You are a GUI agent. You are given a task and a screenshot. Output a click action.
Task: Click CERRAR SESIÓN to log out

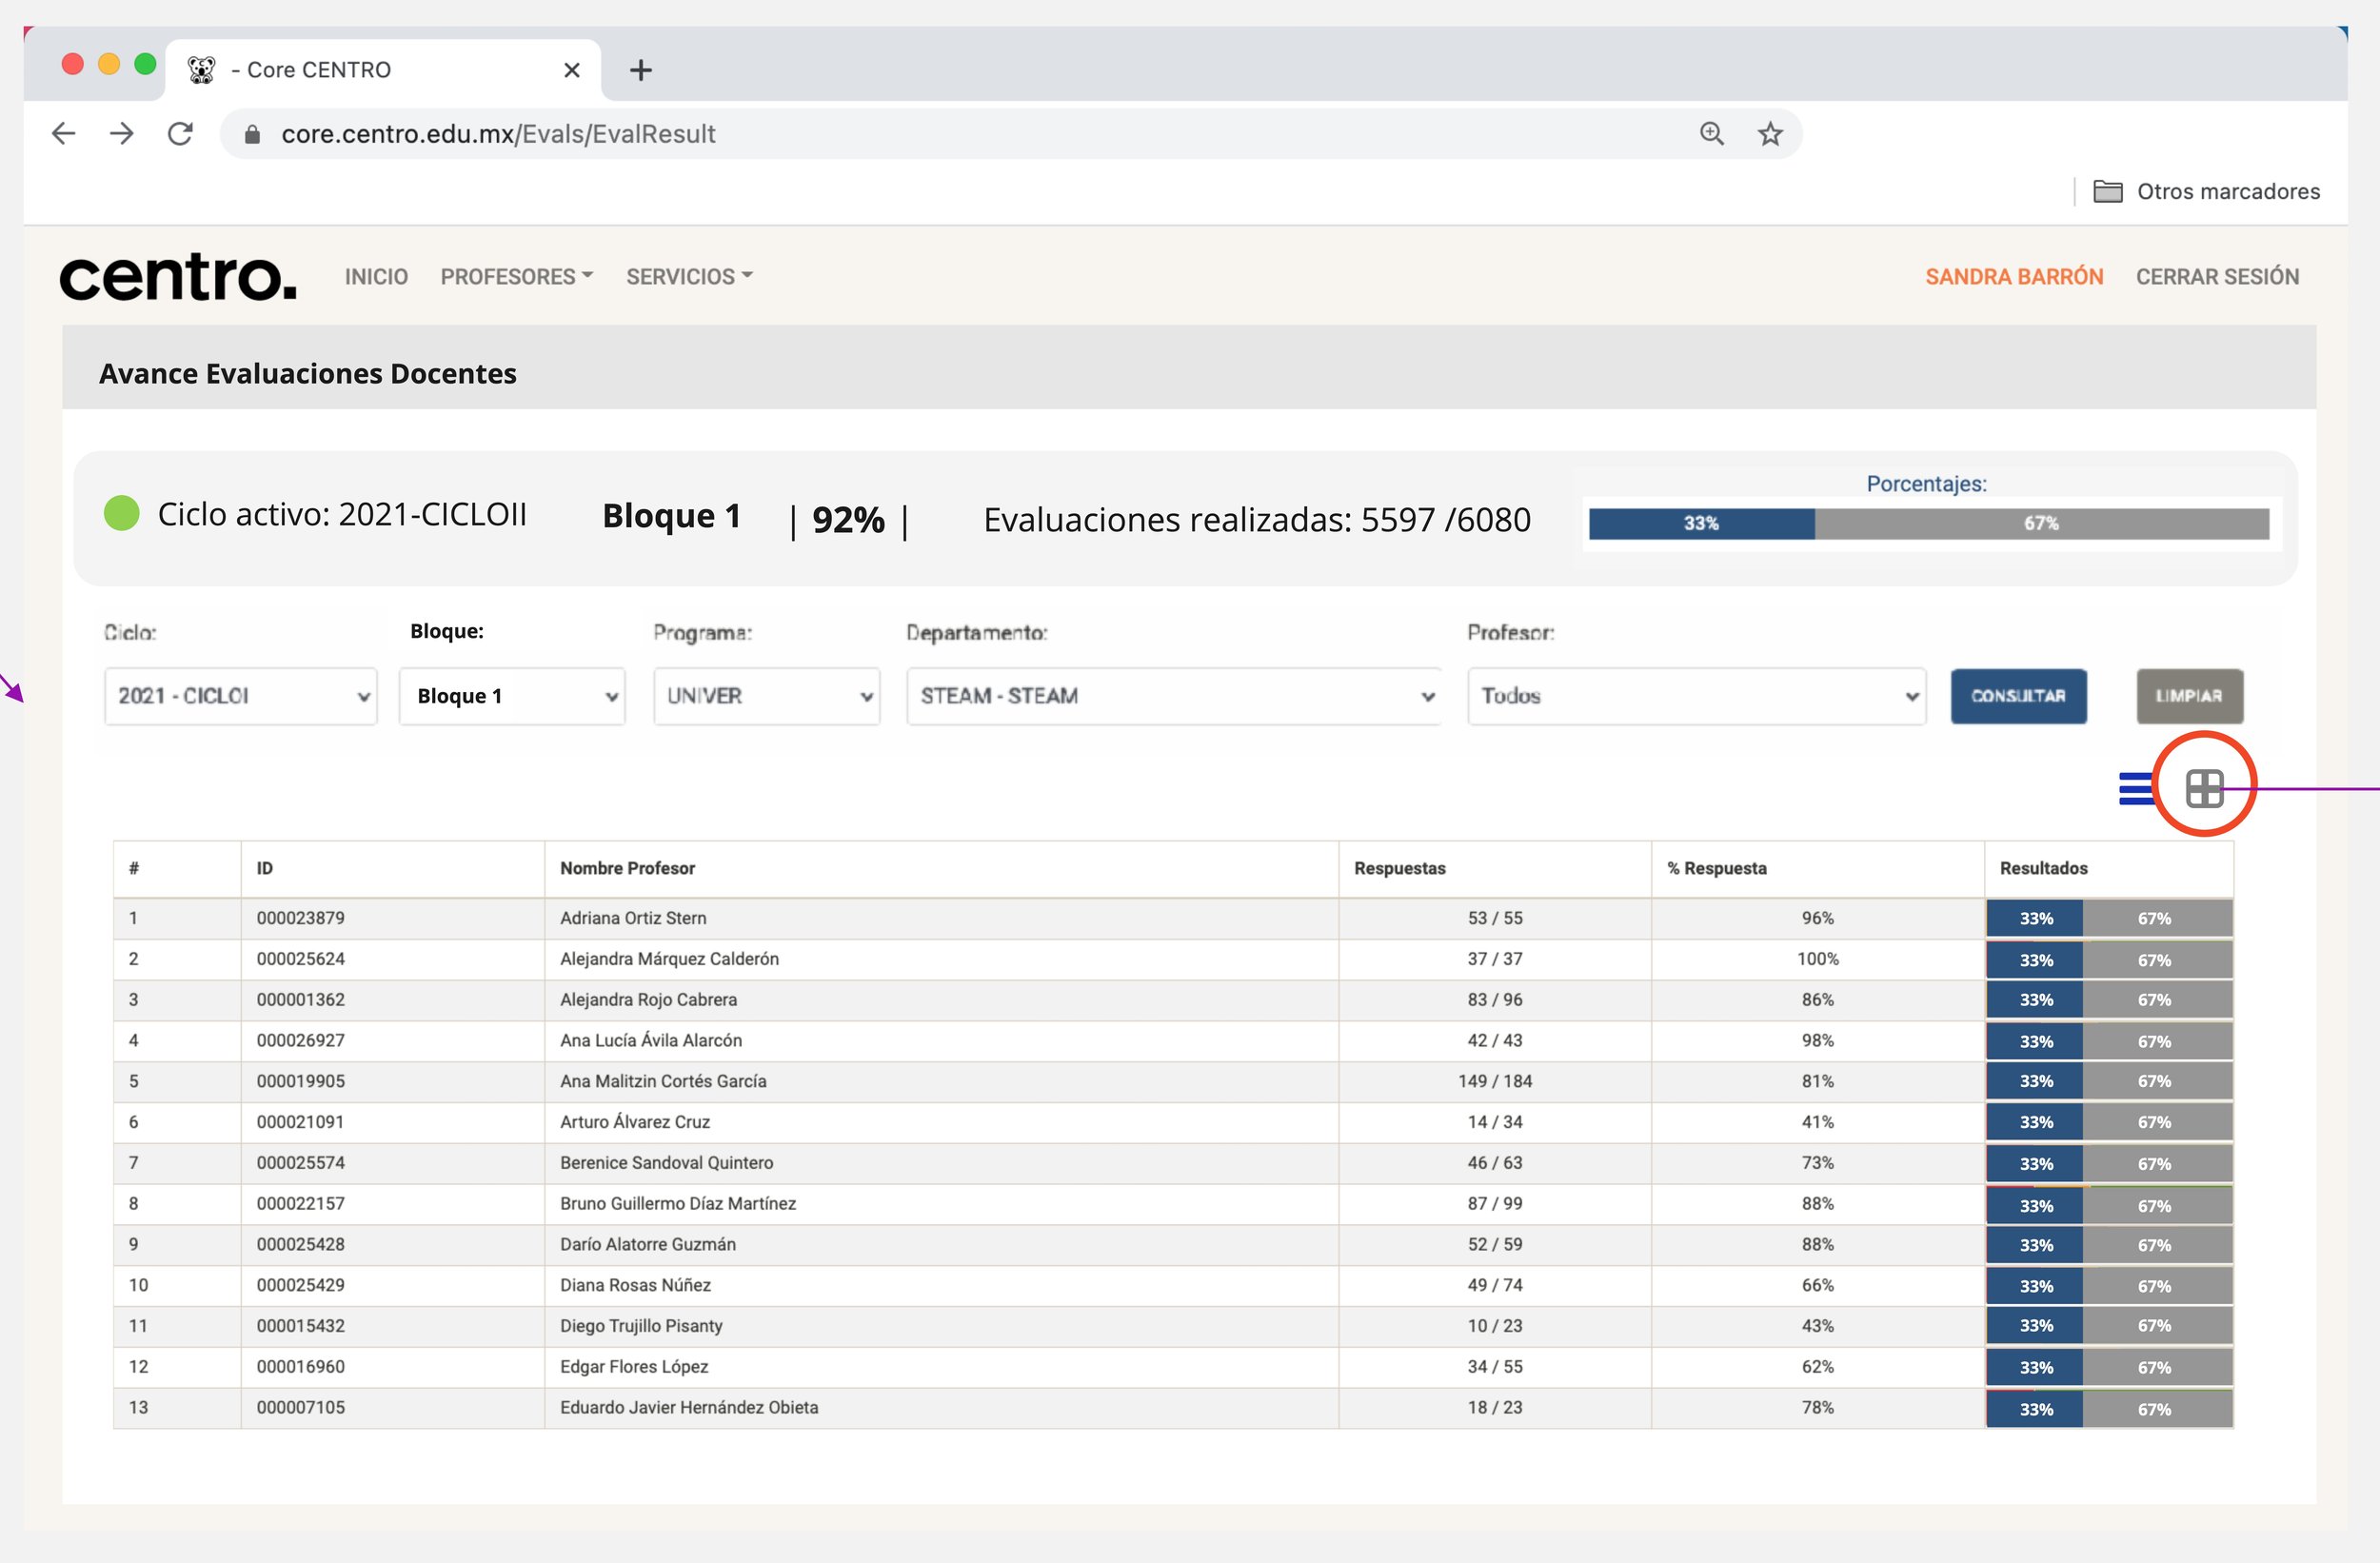[x=2217, y=277]
